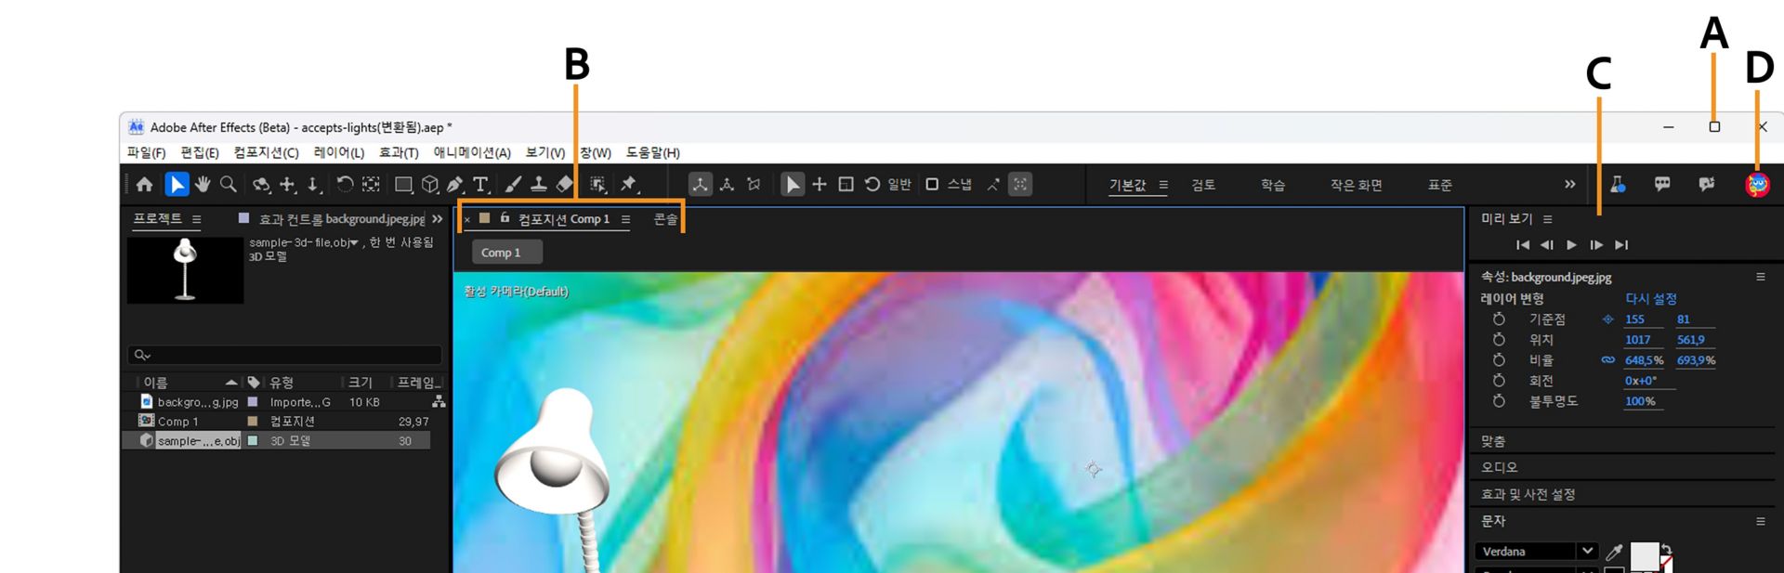Viewport: 1784px width, 573px height.
Task: Open the 컴포지션(C) menu
Action: click(x=267, y=152)
